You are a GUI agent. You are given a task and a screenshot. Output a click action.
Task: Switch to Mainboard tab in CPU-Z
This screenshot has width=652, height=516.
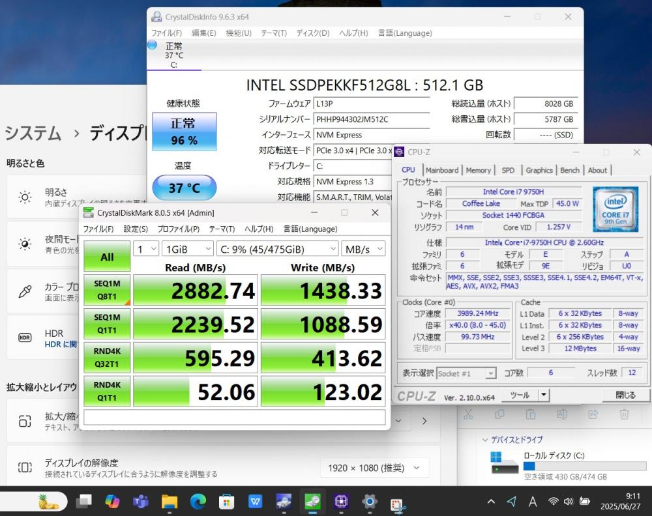coord(441,170)
